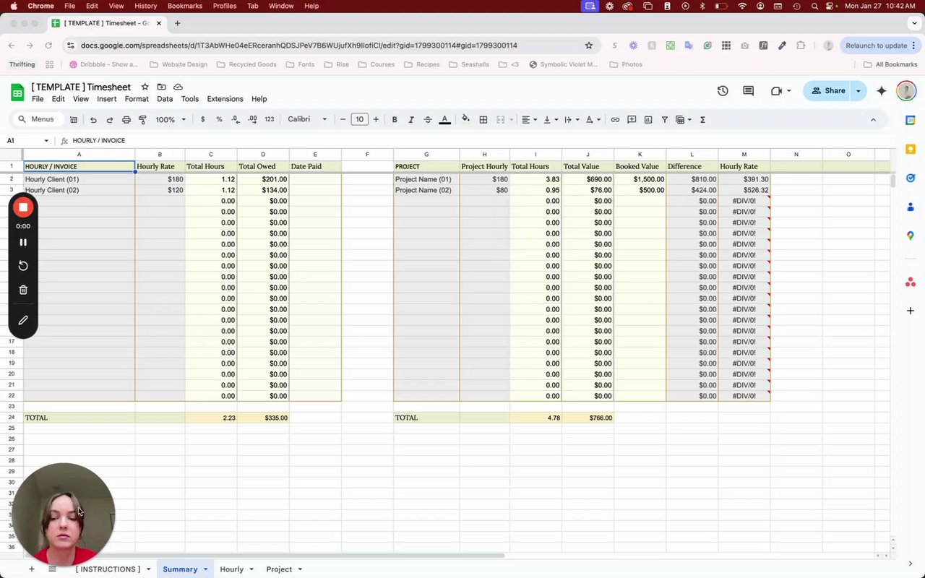The width and height of the screenshot is (925, 578).
Task: Move the document with the folder icon
Action: tap(161, 87)
